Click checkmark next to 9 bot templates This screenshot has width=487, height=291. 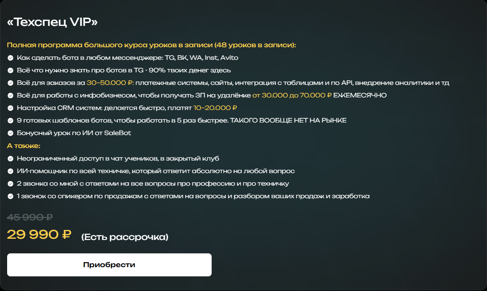[x=10, y=120]
